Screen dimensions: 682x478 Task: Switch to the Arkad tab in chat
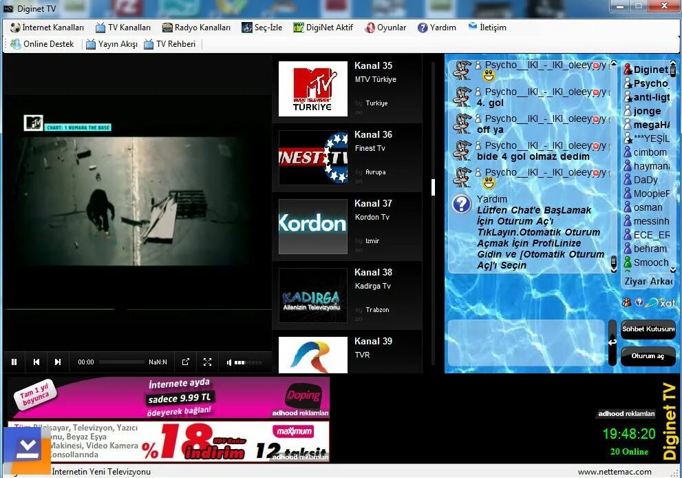click(661, 282)
